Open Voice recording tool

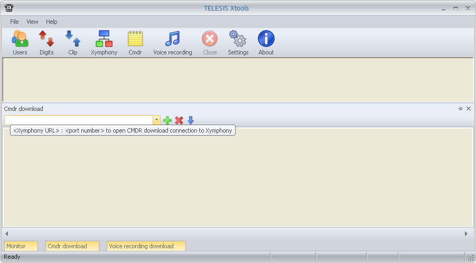[x=172, y=42]
